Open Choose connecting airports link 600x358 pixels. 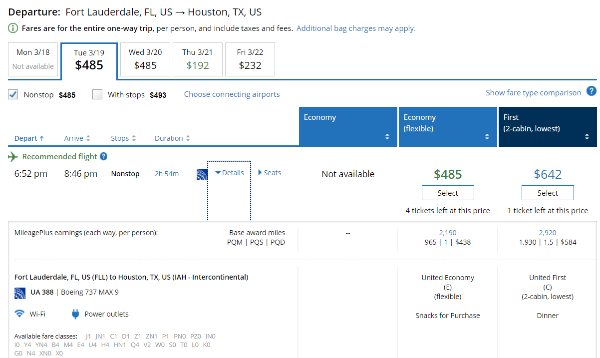(232, 94)
